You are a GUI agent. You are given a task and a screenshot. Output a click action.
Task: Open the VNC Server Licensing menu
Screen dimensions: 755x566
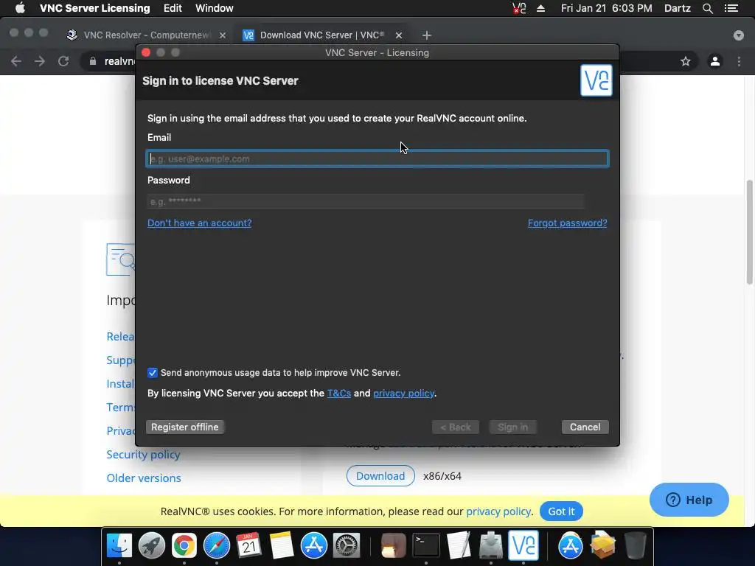coord(95,8)
